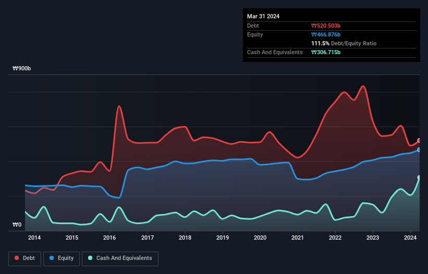Viewport: 428px width, 274px height.
Task: Click the ₩466.876b equity value
Action: (x=326, y=34)
